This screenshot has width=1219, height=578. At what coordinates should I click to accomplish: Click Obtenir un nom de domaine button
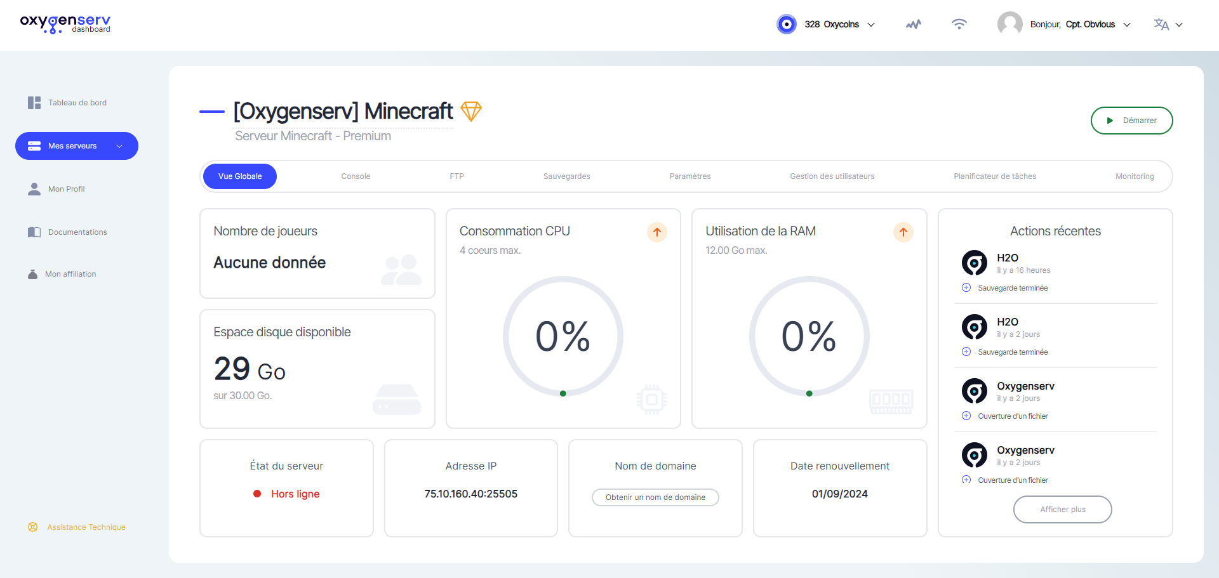click(x=655, y=497)
